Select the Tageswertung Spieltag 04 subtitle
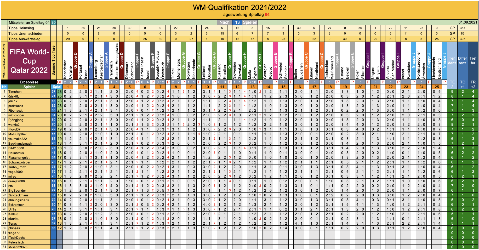 coord(245,15)
